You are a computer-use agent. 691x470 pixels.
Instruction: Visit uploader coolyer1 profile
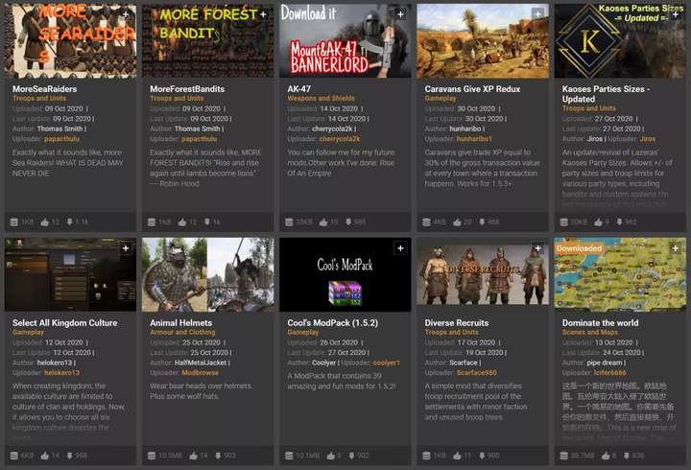pos(386,363)
